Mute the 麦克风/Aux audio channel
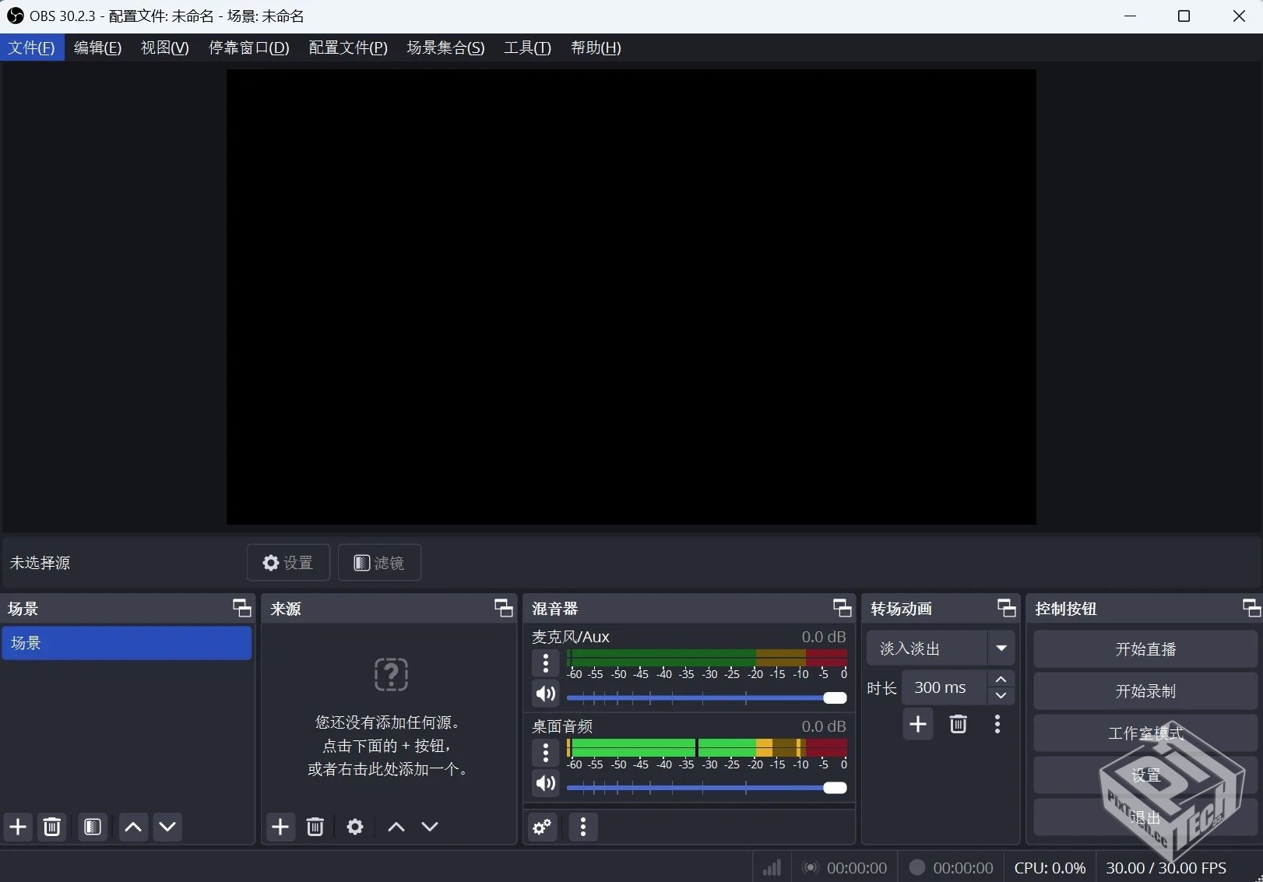Image resolution: width=1263 pixels, height=882 pixels. tap(546, 694)
